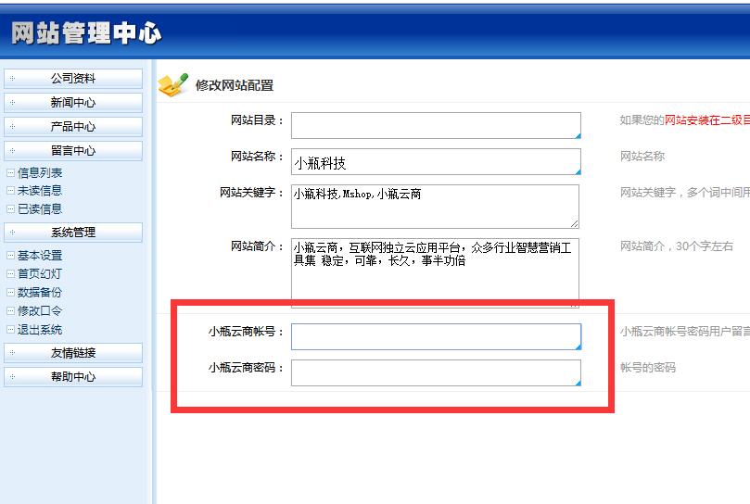Click the red 网站安装在二级目 hint text
Image resolution: width=750 pixels, height=504 pixels.
tap(707, 120)
